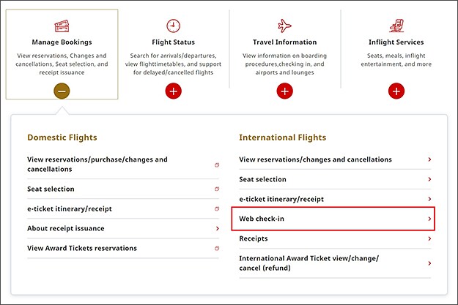The width and height of the screenshot is (458, 305).
Task: Click the Manage Bookings ticket icon
Action: tap(62, 26)
